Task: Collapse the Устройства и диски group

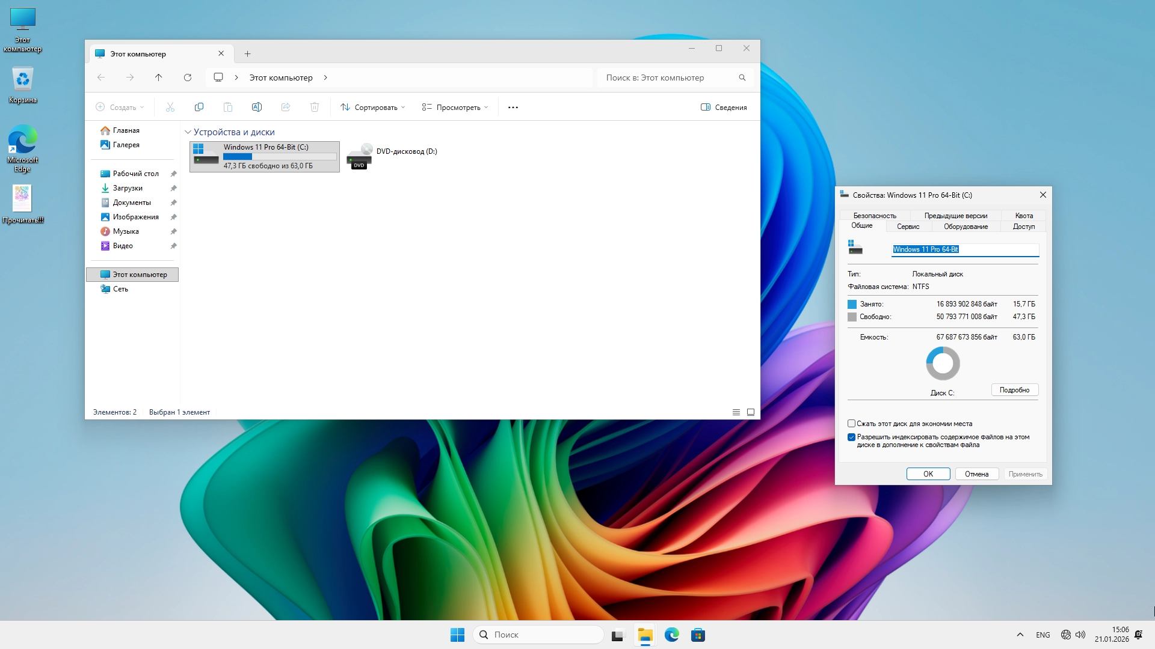Action: point(188,132)
